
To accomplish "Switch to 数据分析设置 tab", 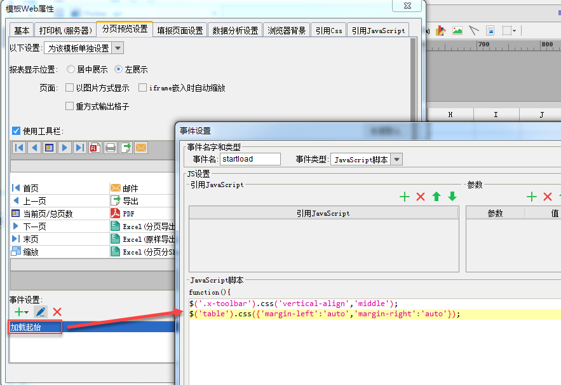I will pyautogui.click(x=235, y=31).
